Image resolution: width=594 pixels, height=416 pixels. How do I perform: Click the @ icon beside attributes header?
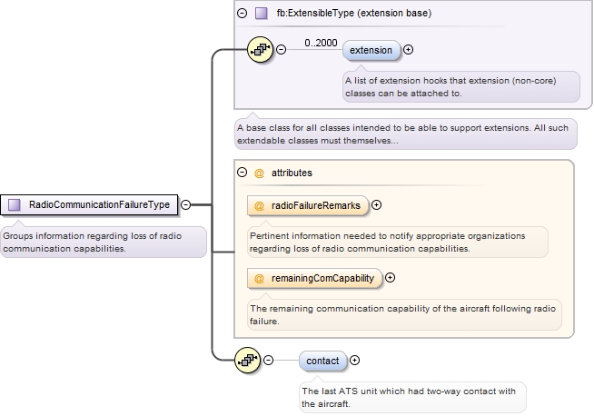pos(259,172)
